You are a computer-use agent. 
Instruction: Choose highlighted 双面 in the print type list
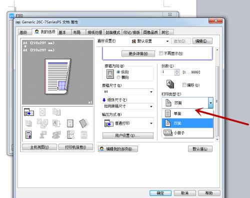(x=187, y=123)
